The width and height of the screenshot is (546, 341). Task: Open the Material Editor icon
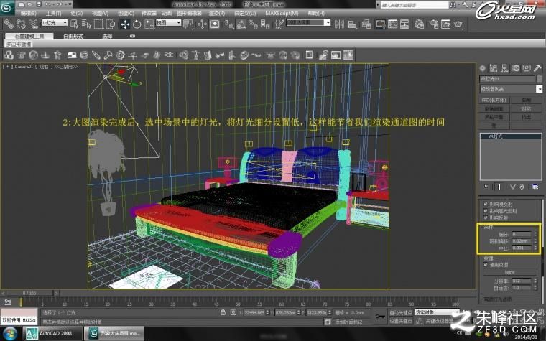420,24
